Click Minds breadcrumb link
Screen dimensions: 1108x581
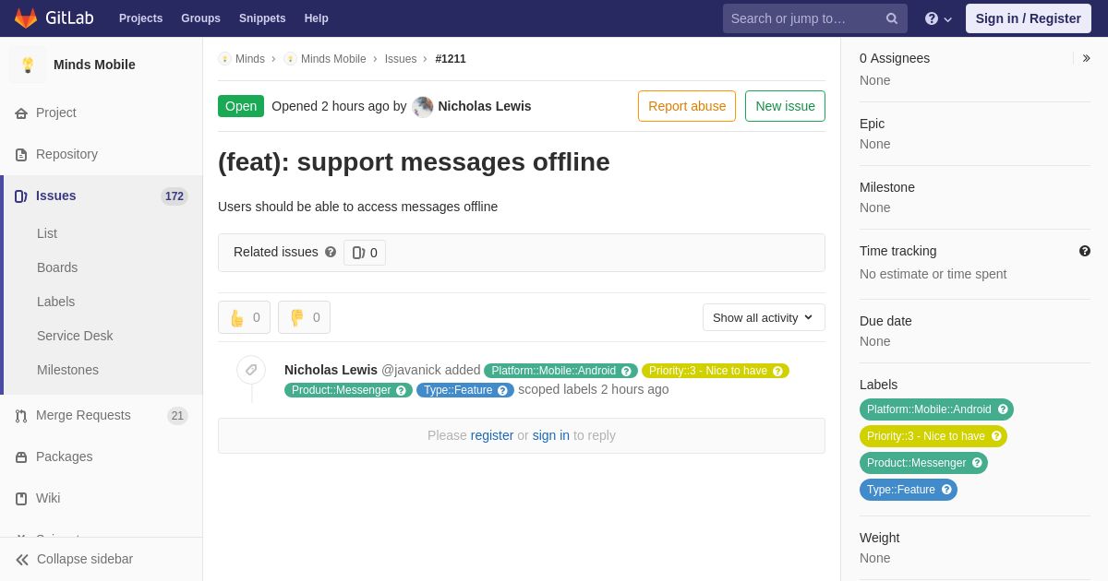point(250,59)
